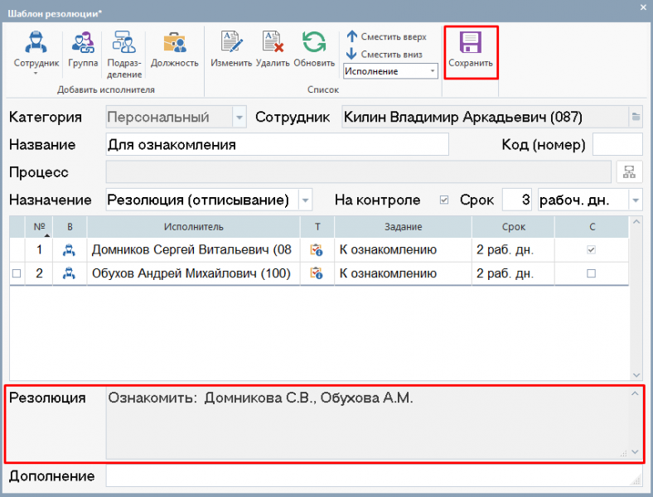Click the Задание column header
Image resolution: width=653 pixels, height=497 pixels.
point(403,227)
